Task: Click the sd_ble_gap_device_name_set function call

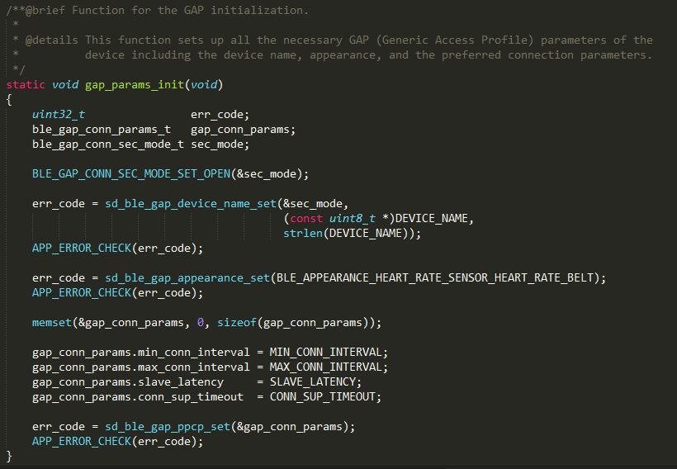Action: point(191,204)
